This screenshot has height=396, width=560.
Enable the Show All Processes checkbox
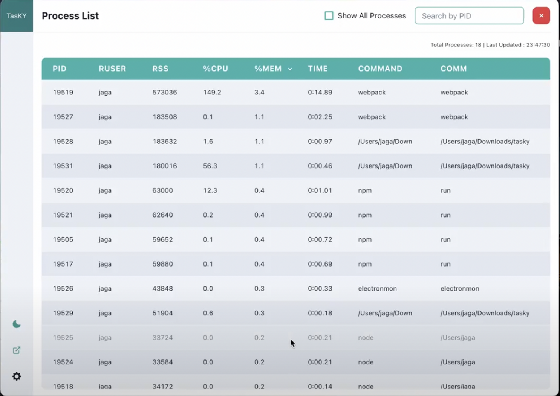(x=329, y=15)
